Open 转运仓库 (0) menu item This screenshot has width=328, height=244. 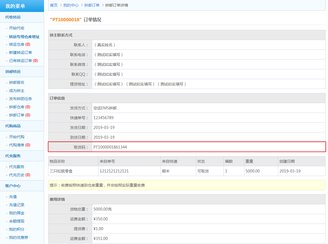pos(19,44)
